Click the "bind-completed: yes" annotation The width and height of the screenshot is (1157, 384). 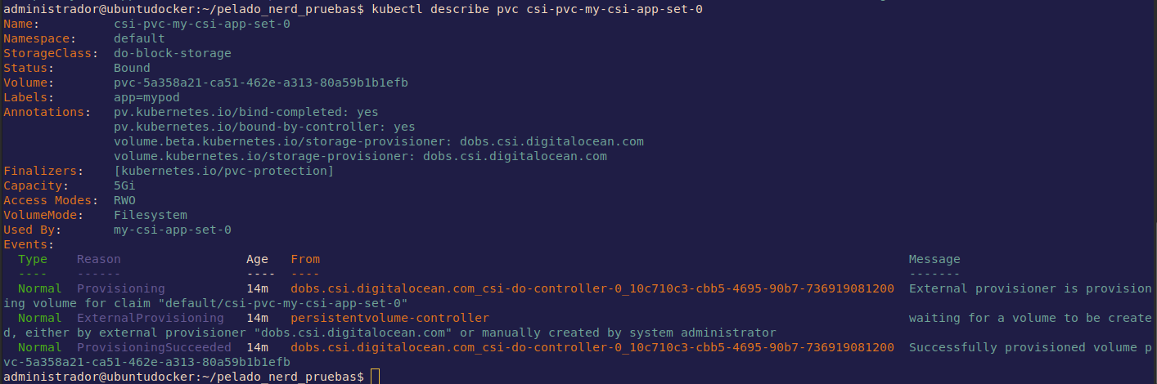point(245,112)
